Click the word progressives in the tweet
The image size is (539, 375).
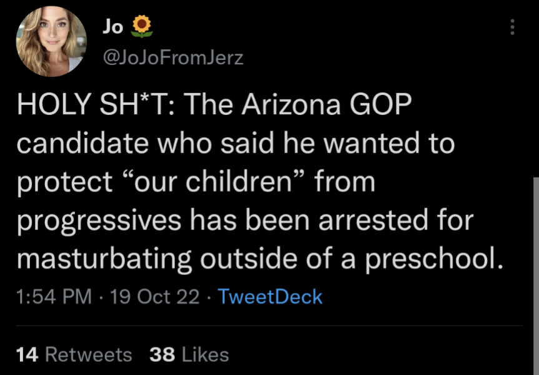99,221
